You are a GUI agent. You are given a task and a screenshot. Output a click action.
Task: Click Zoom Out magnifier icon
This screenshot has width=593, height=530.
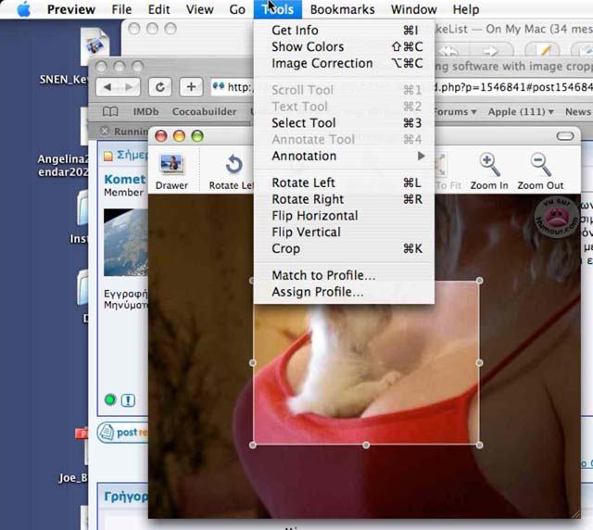pyautogui.click(x=540, y=165)
